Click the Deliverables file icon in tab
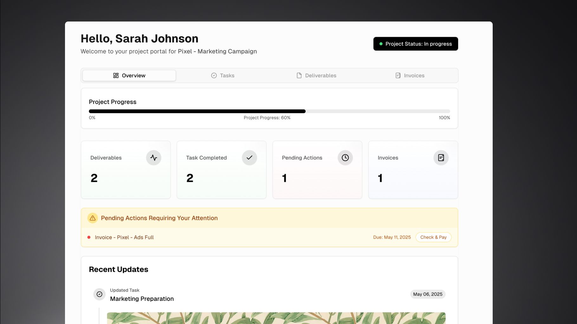 pyautogui.click(x=299, y=75)
